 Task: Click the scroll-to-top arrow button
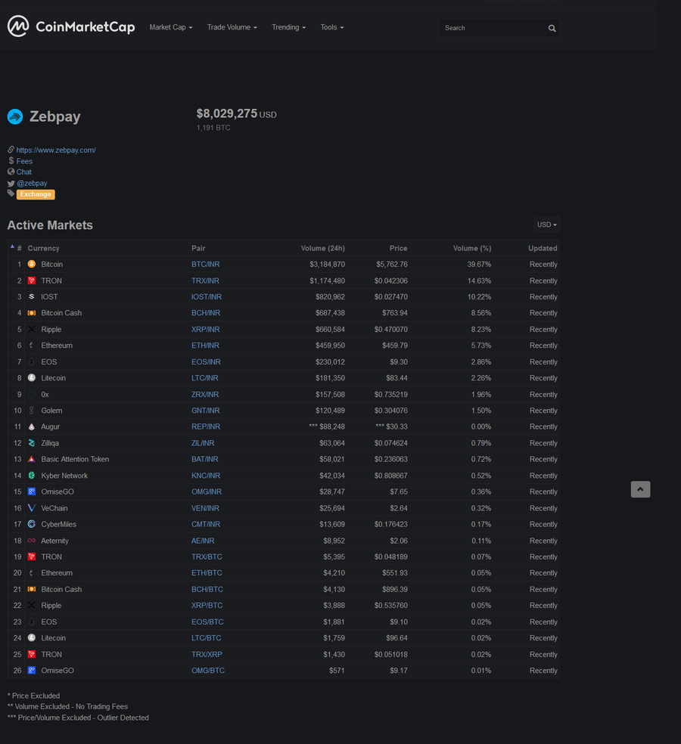(640, 489)
